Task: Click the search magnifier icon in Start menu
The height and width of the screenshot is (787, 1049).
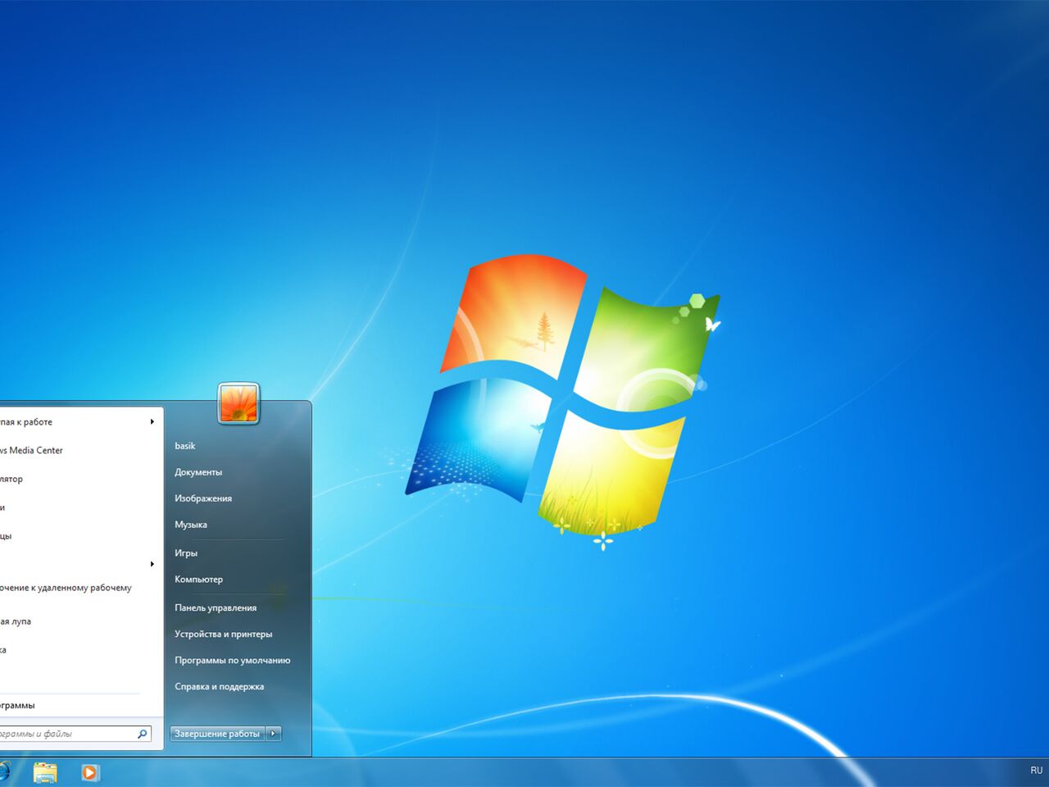Action: (142, 734)
